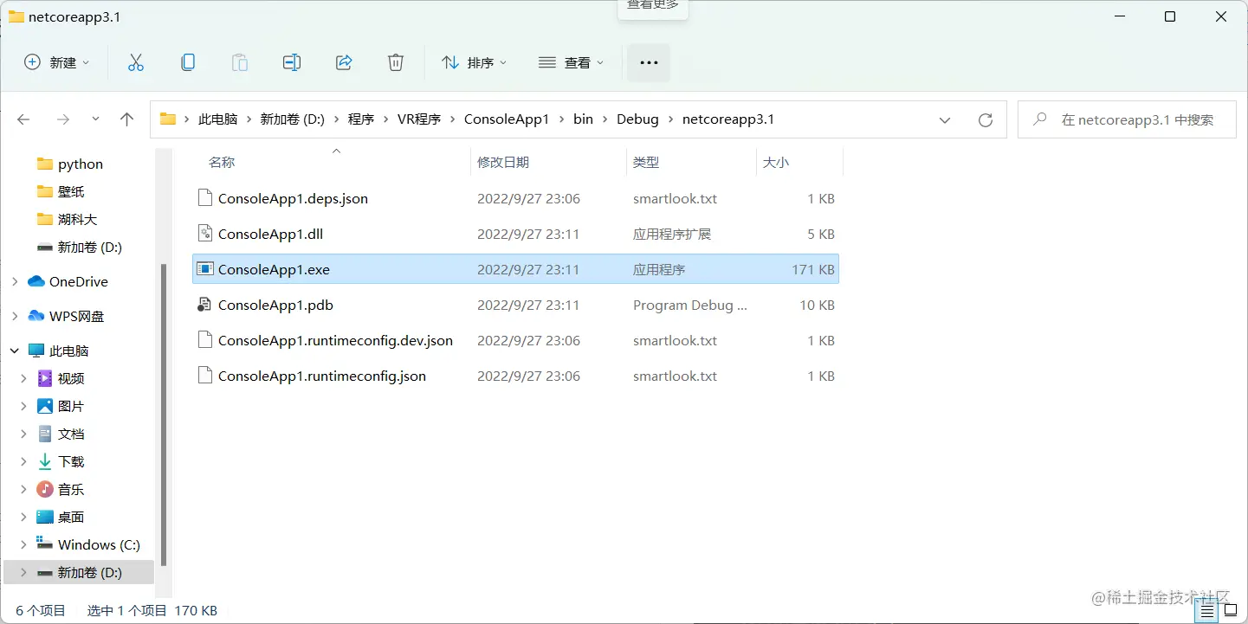Click 此电脑 in the address breadcrumb
This screenshot has width=1248, height=624.
point(217,119)
